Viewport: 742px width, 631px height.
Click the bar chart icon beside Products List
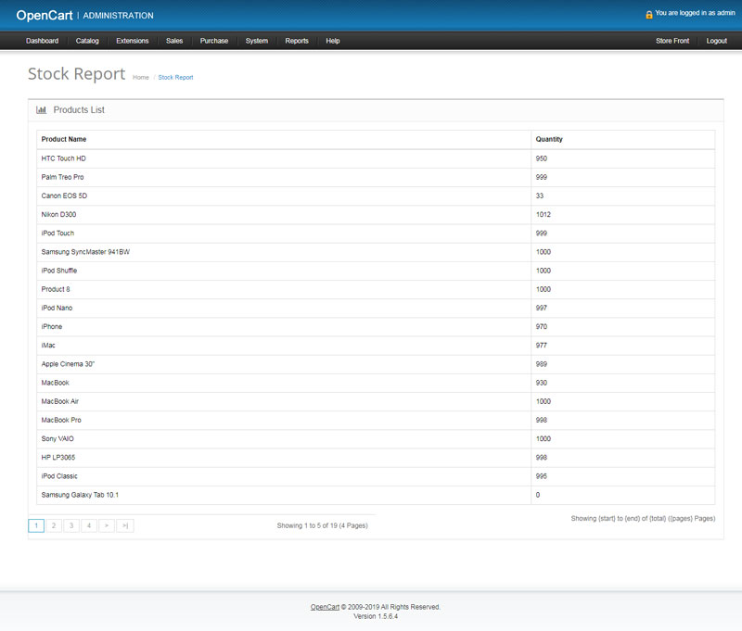click(x=41, y=109)
